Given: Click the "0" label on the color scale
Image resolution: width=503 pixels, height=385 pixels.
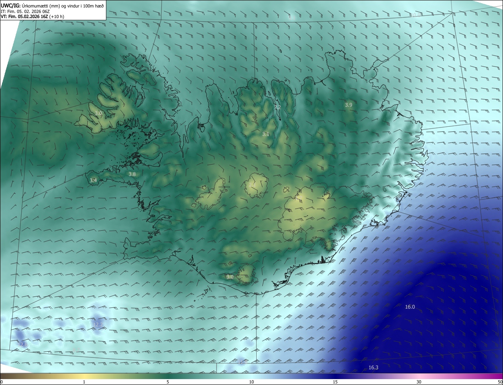Looking at the screenshot, I should pos(1,382).
